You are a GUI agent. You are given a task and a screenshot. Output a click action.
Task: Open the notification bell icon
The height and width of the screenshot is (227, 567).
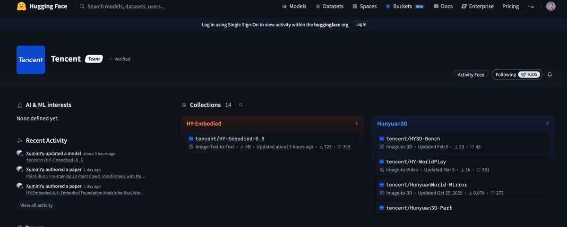pyautogui.click(x=550, y=74)
